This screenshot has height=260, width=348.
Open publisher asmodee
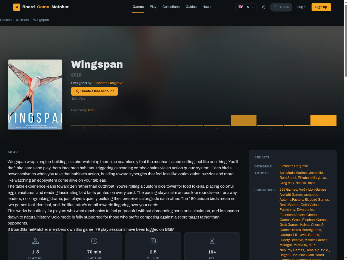click(x=311, y=195)
